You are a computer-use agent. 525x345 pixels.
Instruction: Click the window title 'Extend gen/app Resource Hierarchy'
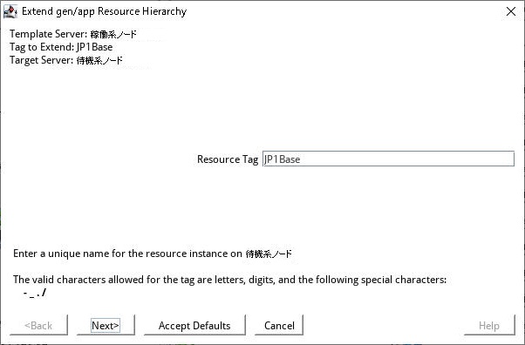pos(104,11)
